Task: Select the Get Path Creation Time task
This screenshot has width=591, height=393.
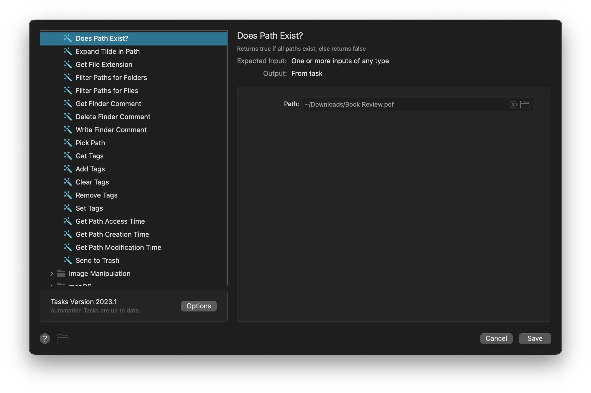Action: 112,234
